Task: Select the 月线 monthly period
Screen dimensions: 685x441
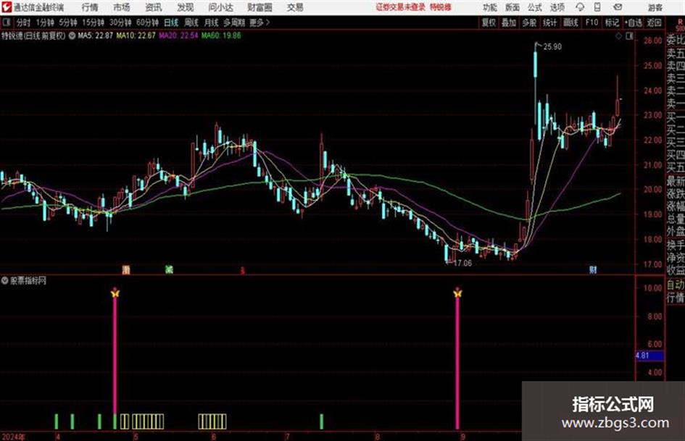Action: tap(212, 22)
